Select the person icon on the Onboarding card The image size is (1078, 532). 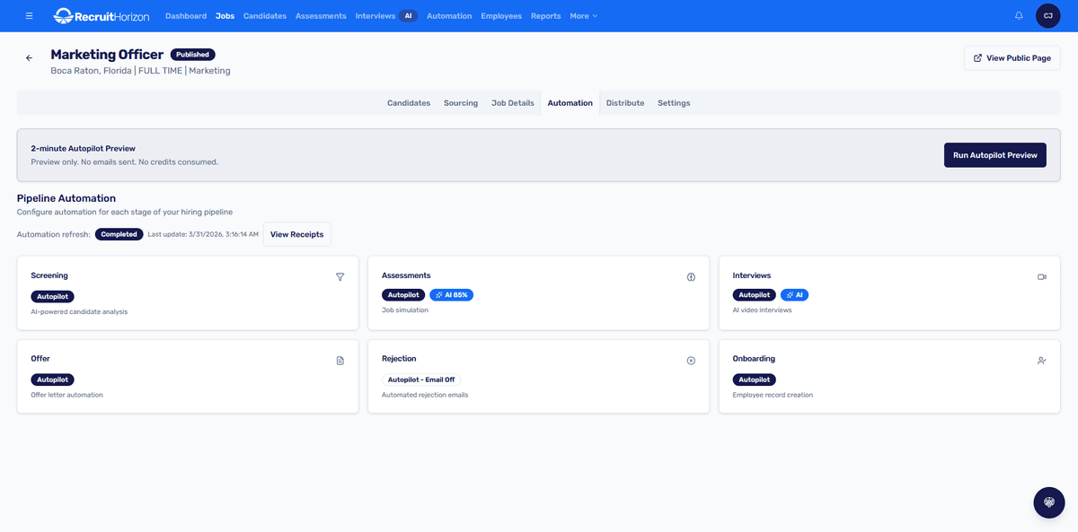pyautogui.click(x=1041, y=360)
